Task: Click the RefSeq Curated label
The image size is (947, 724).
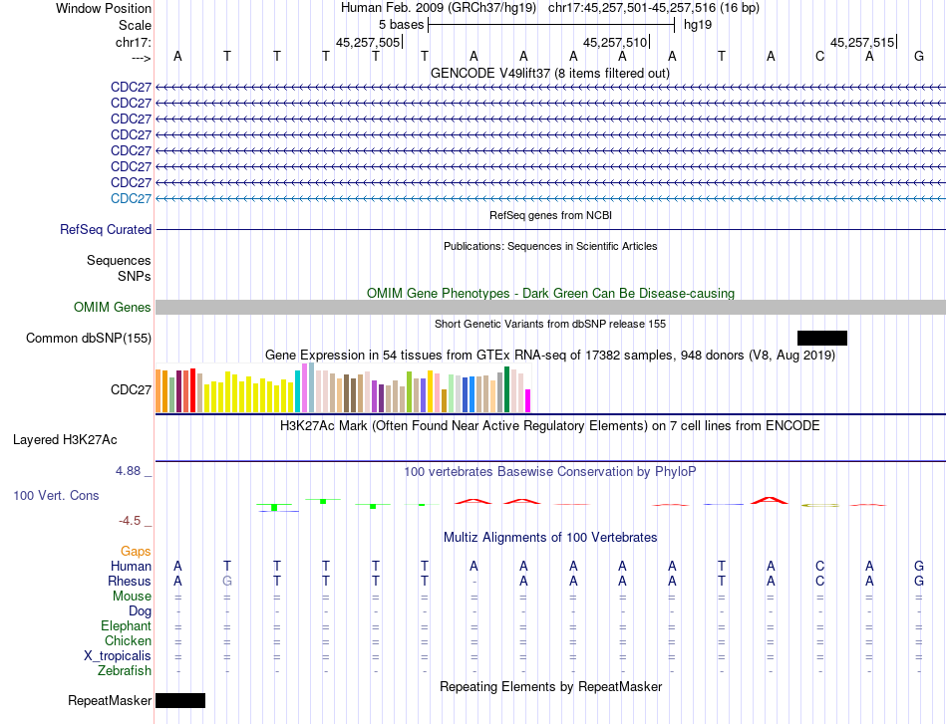Action: [x=106, y=229]
